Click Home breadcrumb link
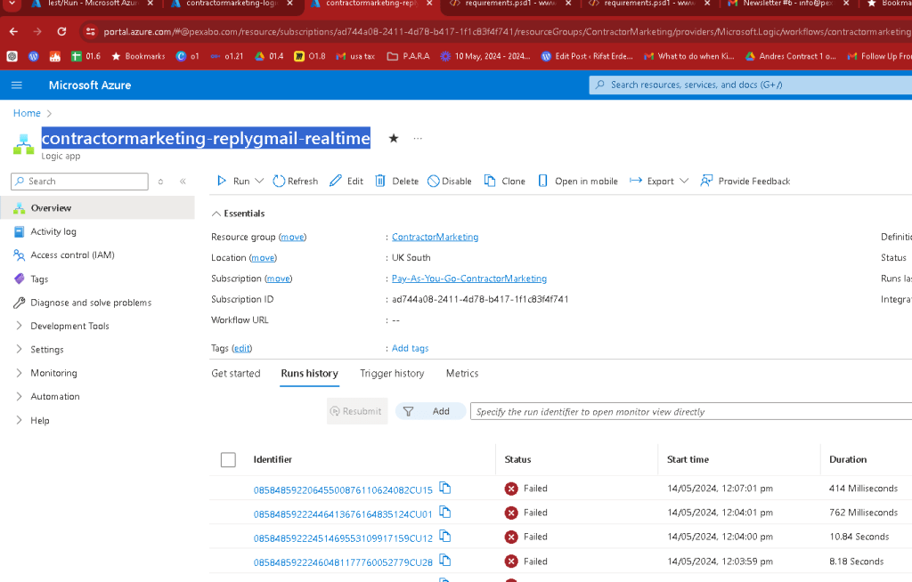 pyautogui.click(x=27, y=113)
